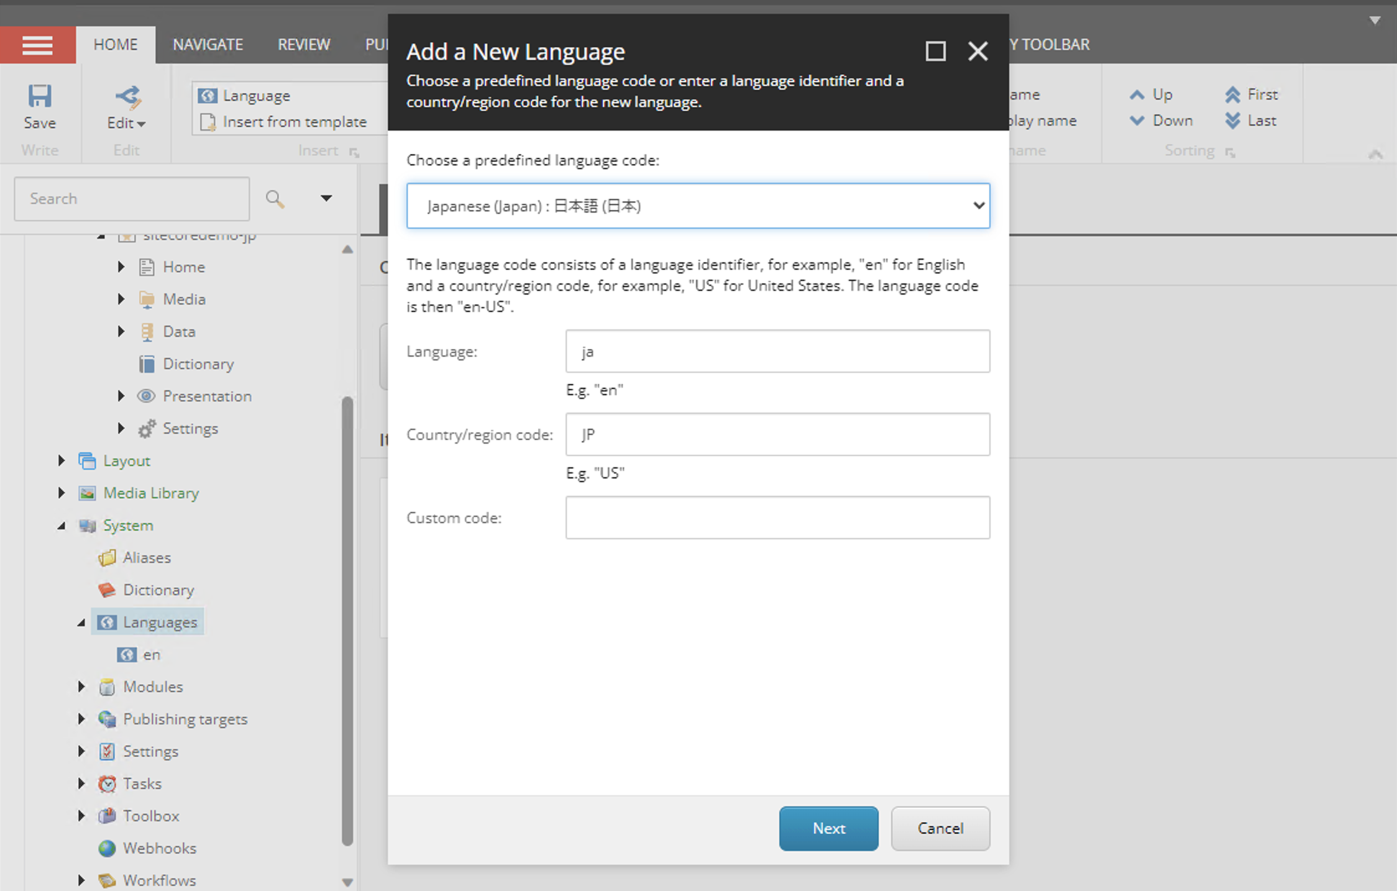Screen dimensions: 1397x891
Task: Select the System computer icon
Action: tap(87, 526)
